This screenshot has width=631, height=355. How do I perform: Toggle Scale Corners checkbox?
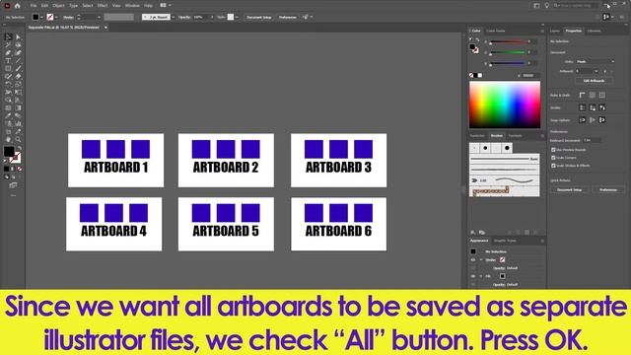[553, 158]
